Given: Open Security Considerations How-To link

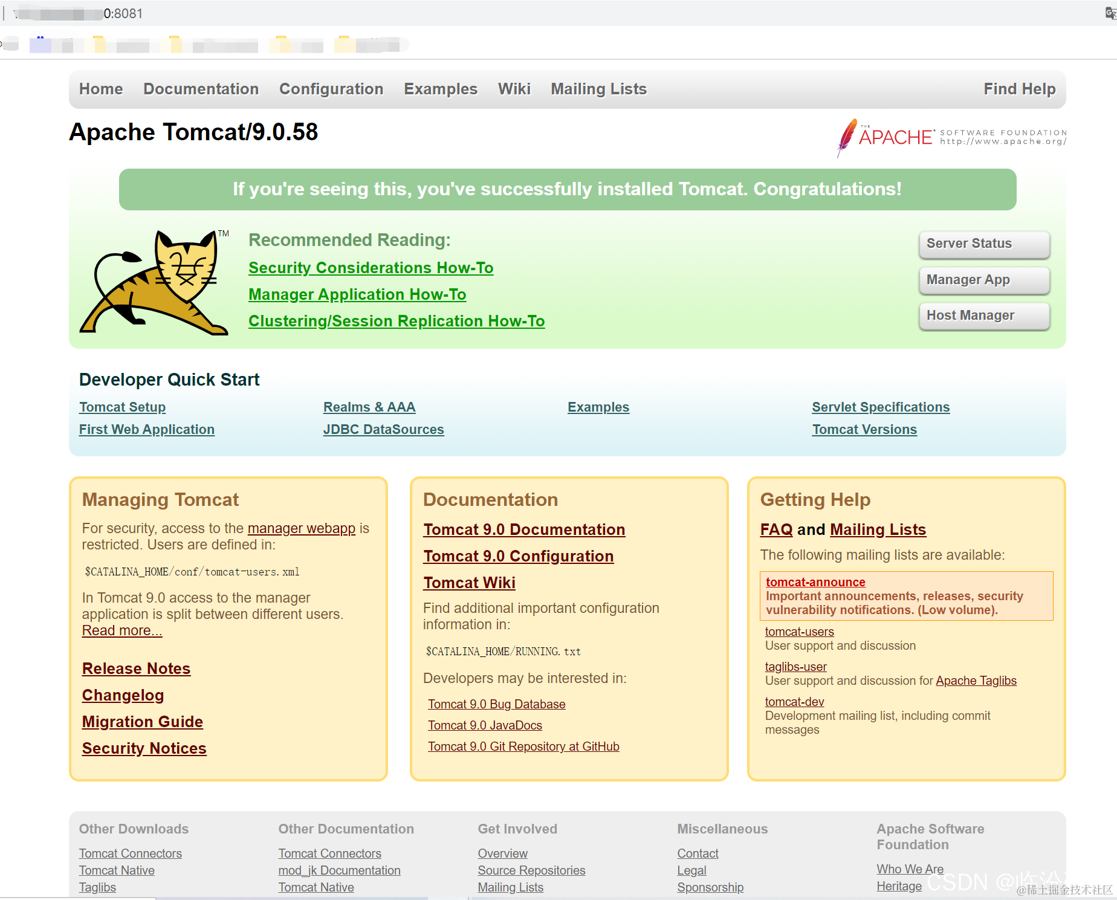Looking at the screenshot, I should 371,268.
